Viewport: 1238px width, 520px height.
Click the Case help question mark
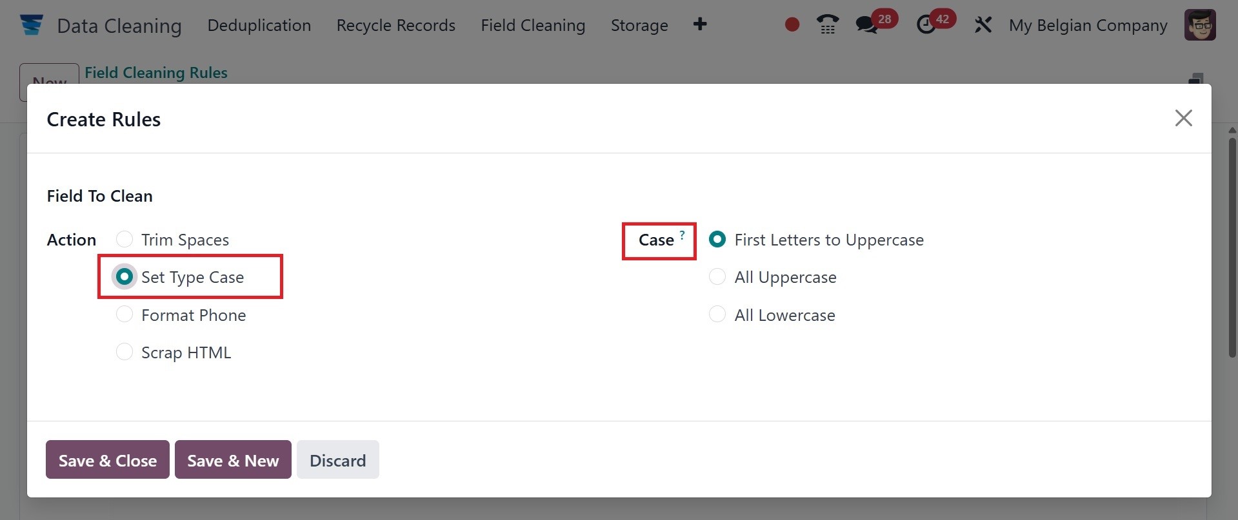682,235
